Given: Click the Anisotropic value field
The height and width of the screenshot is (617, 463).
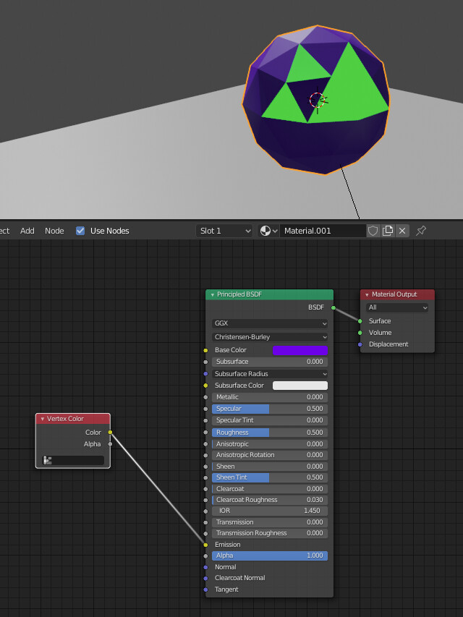Looking at the screenshot, I should (270, 444).
